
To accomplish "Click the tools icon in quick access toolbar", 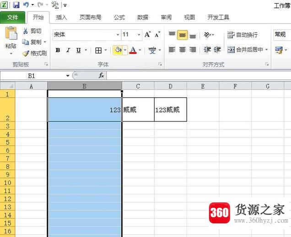I will (55, 5).
